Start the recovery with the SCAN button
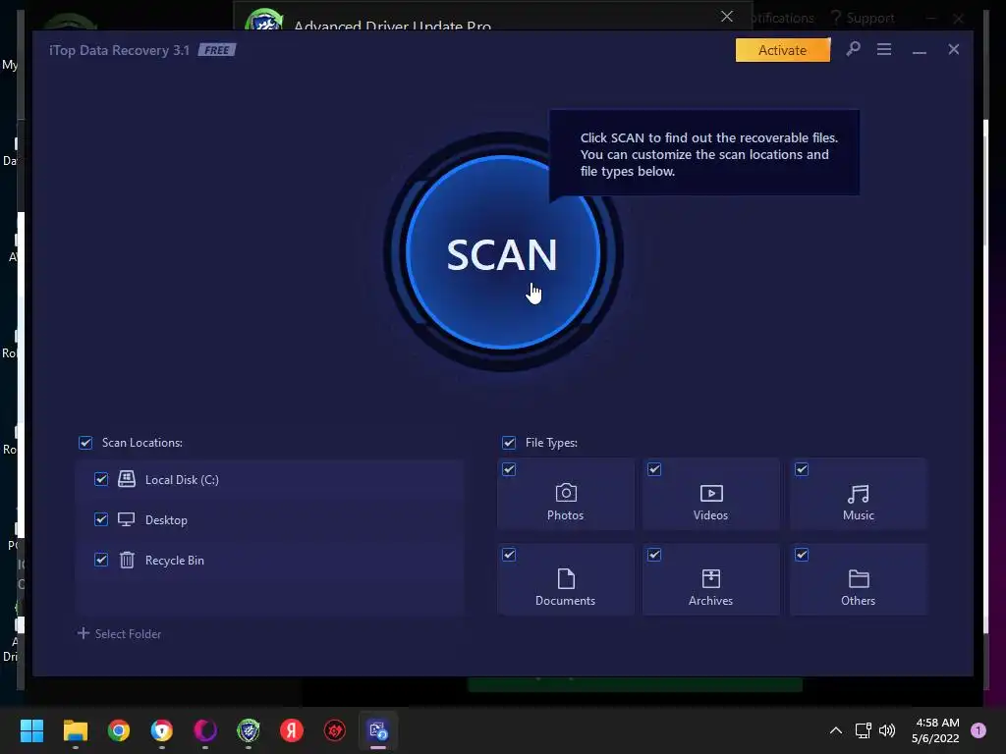 point(503,252)
